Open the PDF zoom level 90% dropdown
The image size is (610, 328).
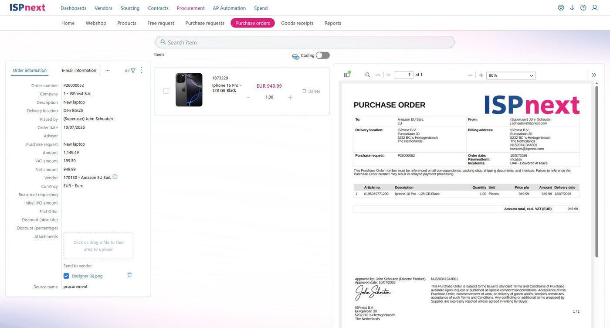point(511,75)
